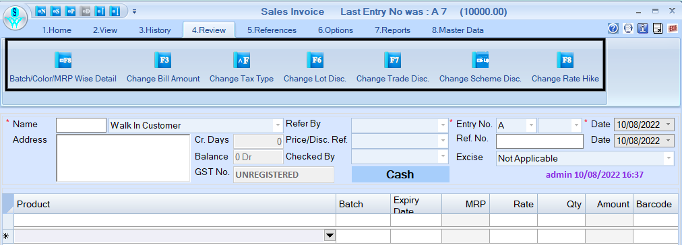Click the GST No. UNREGISTERED field
This screenshot has height=245, width=682.
pos(284,174)
